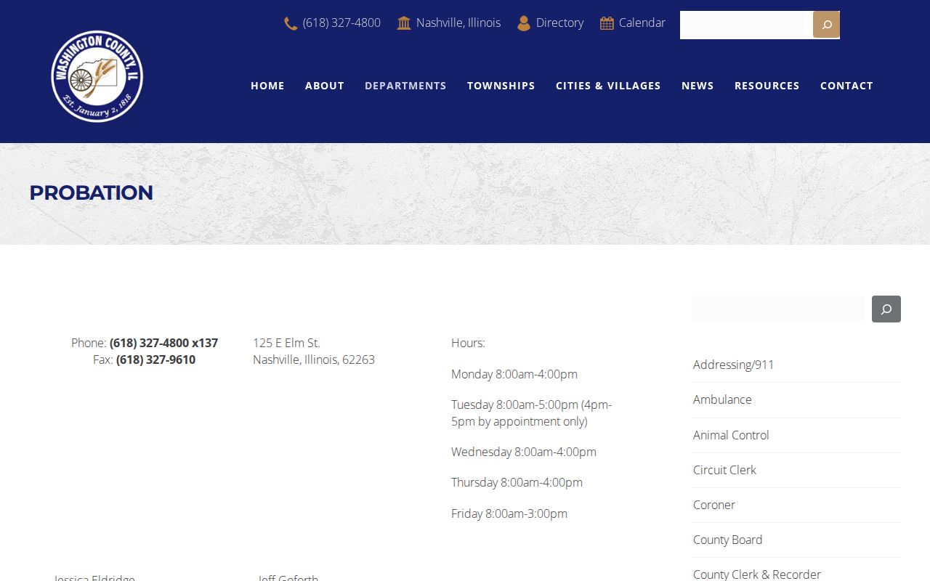The image size is (930, 581).
Task: Open the CONTACT menu item
Action: [x=846, y=86]
